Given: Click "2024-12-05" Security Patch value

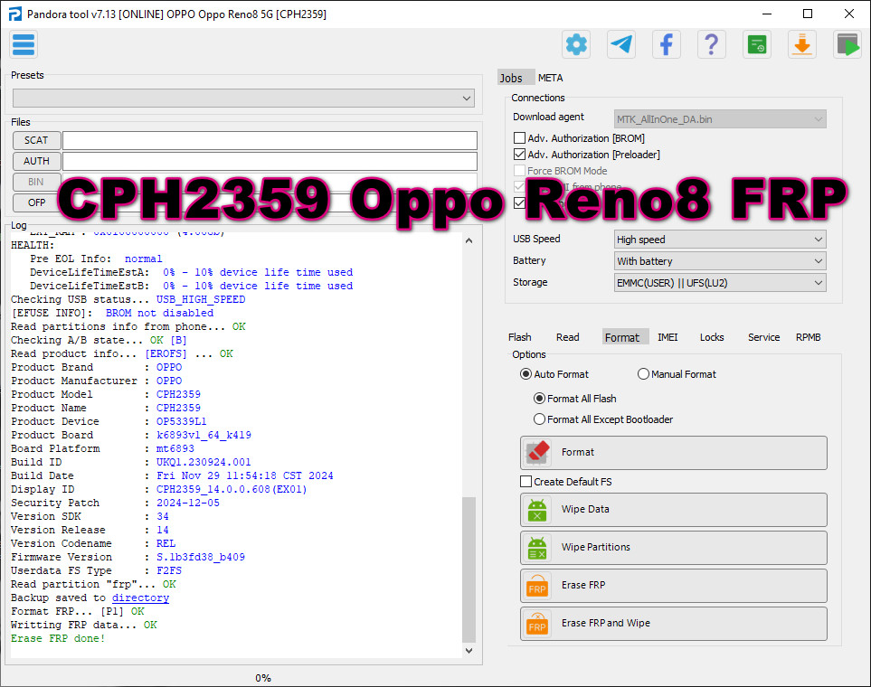Looking at the screenshot, I should pyautogui.click(x=188, y=503).
